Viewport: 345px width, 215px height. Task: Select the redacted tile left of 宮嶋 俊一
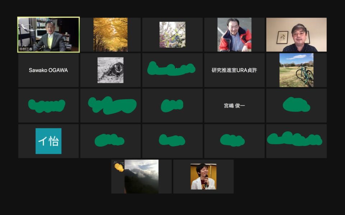coord(172,105)
